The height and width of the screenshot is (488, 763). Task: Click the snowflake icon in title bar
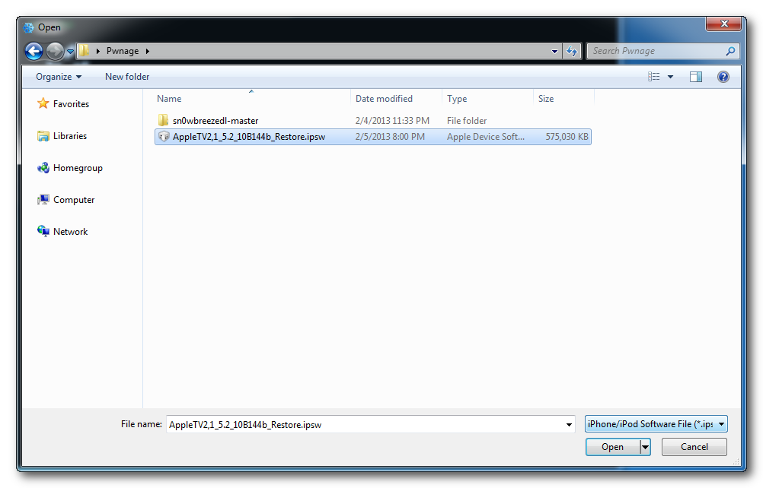29,27
